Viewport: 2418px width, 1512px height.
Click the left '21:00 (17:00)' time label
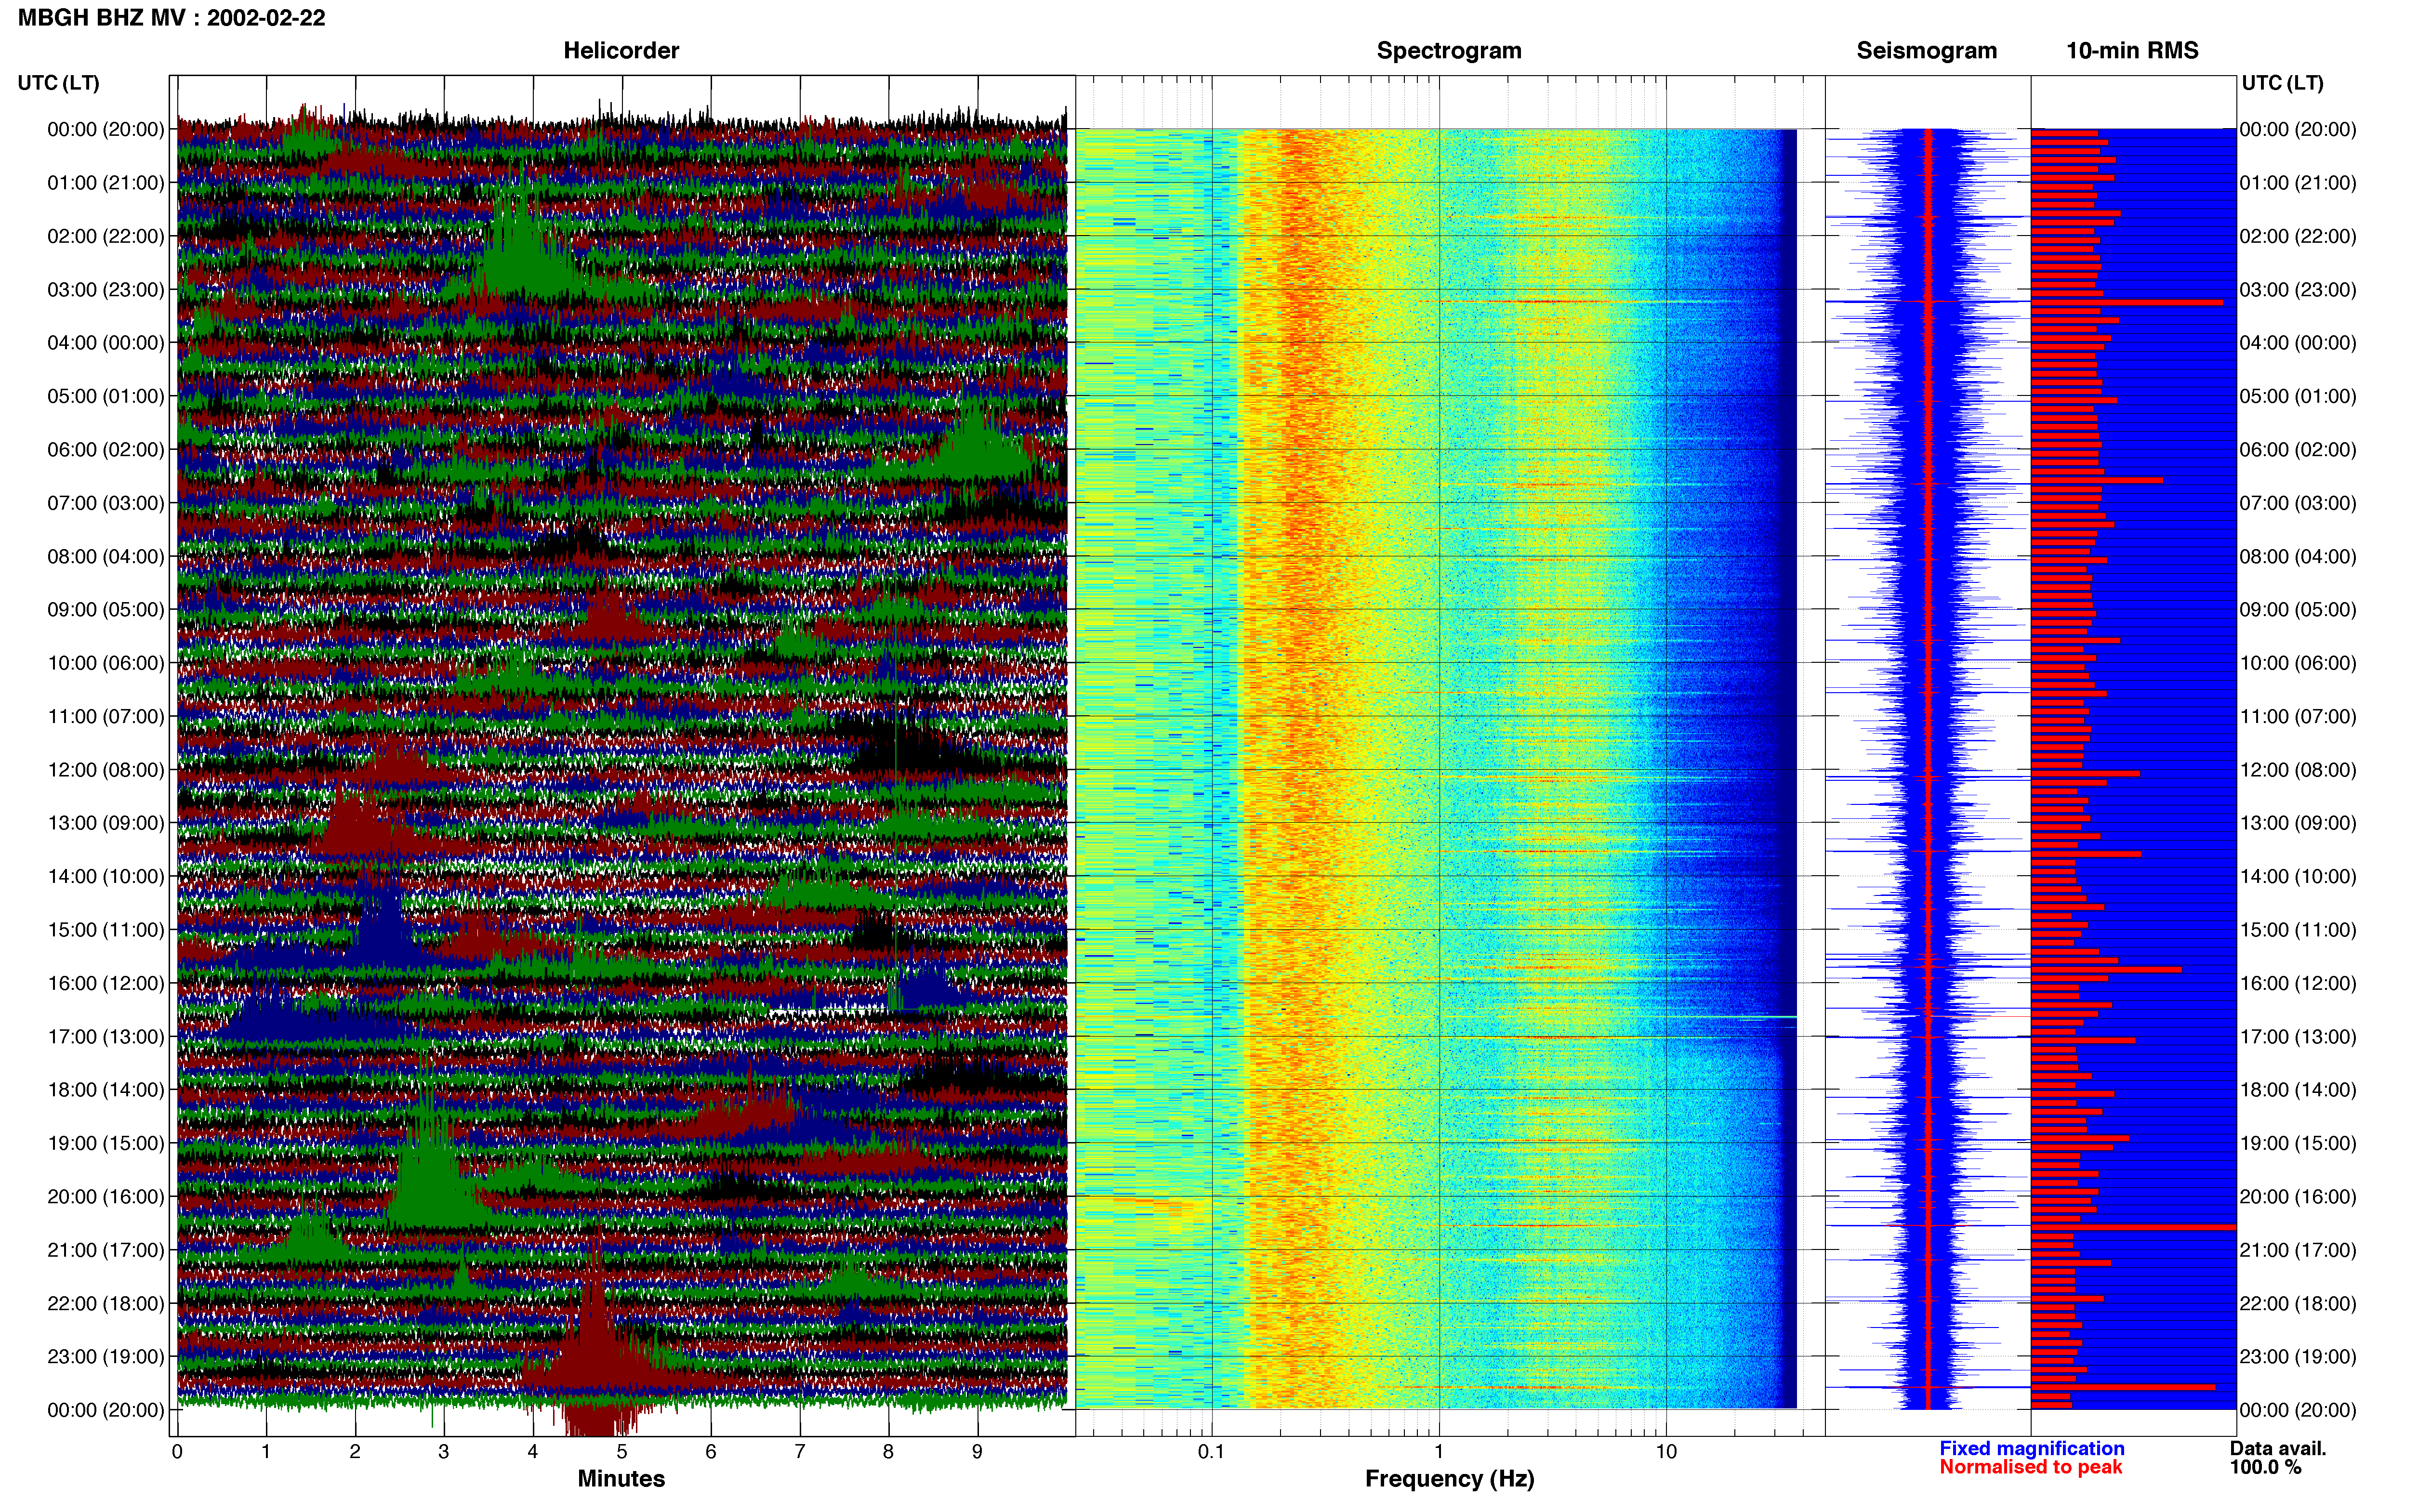[106, 1250]
